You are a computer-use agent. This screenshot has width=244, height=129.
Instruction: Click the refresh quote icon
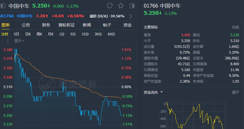(x=110, y=6)
